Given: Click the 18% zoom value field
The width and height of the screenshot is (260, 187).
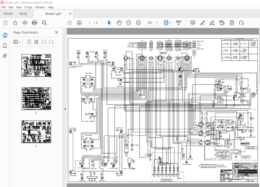Looking at the screenshot, I should pyautogui.click(x=150, y=23).
